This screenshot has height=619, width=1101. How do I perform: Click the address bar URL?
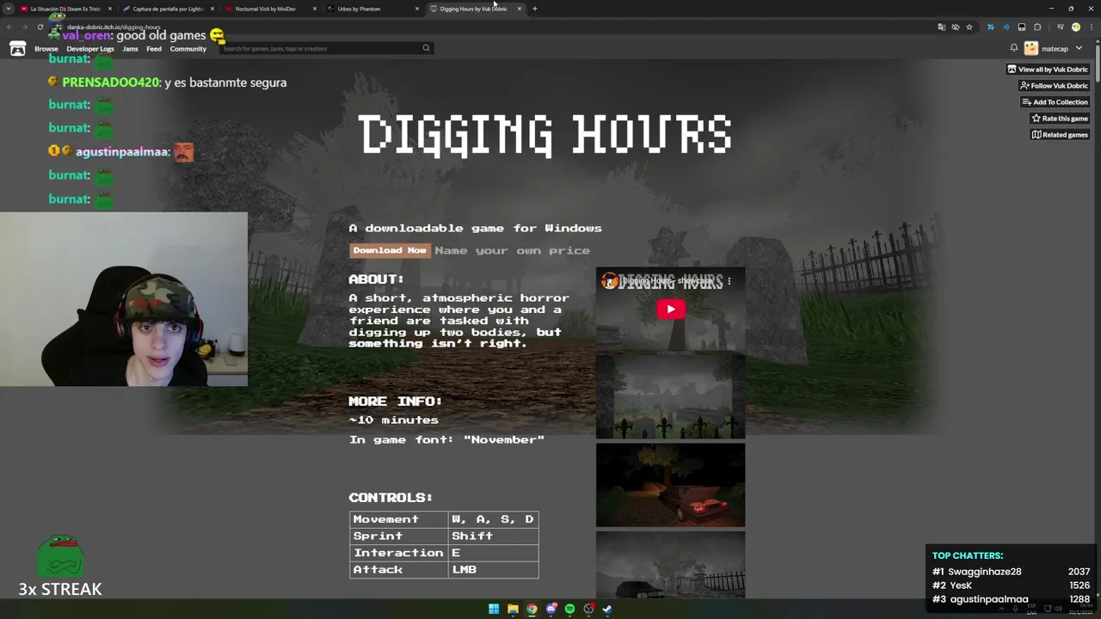pyautogui.click(x=114, y=27)
